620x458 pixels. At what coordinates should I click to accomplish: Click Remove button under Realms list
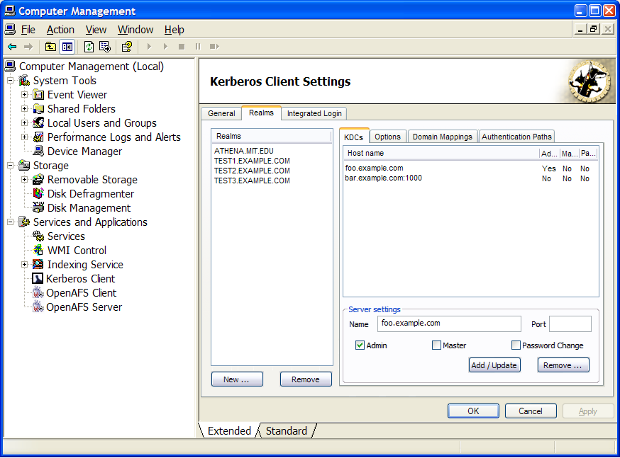[306, 379]
